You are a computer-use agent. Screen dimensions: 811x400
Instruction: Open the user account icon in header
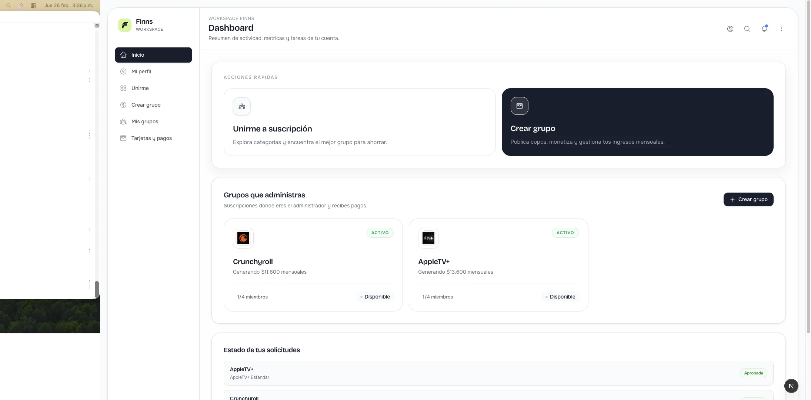tap(730, 29)
